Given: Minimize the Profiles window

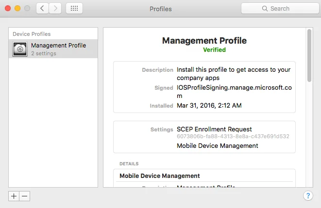Looking at the screenshot, I should pyautogui.click(x=17, y=8).
